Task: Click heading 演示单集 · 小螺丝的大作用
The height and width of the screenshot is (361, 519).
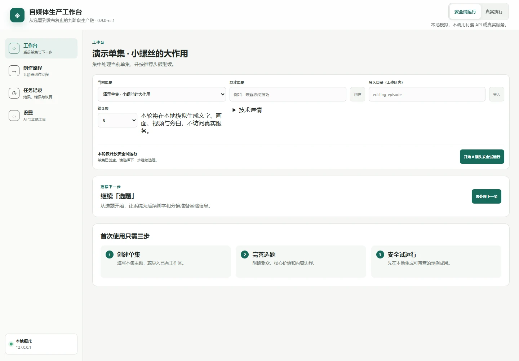Action: [140, 53]
